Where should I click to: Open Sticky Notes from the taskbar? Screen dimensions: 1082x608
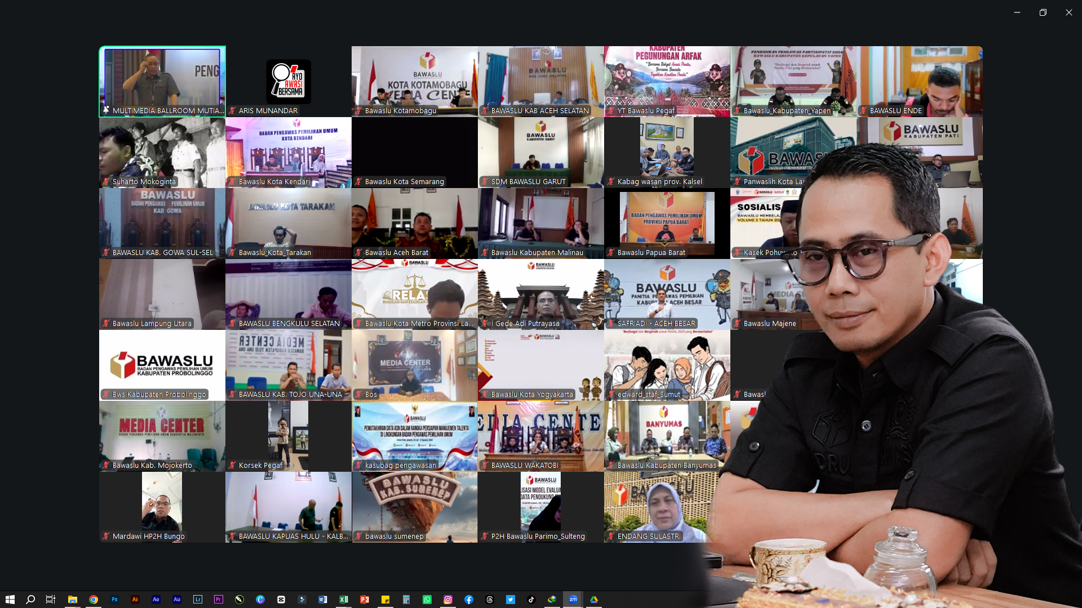pyautogui.click(x=385, y=600)
